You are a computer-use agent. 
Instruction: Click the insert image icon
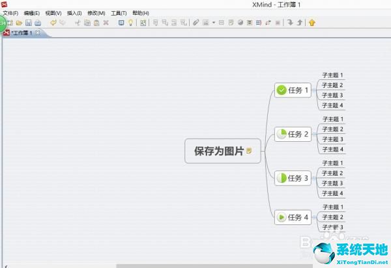coord(206,23)
